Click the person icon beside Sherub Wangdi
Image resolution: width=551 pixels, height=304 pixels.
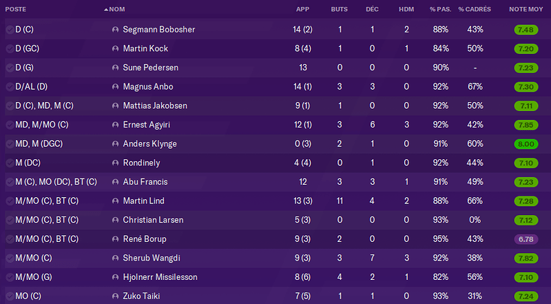click(x=115, y=259)
